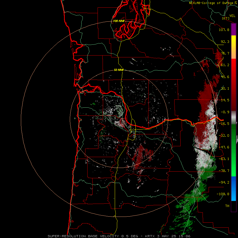Viewport: 238px width, 238px height.
Task: Click the "VEL" legend title
Action: click(x=232, y=16)
